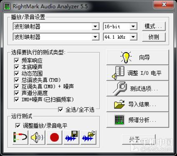Click the open-waveform folder icon
Screen dimensions: 177x156
click(x=88, y=137)
